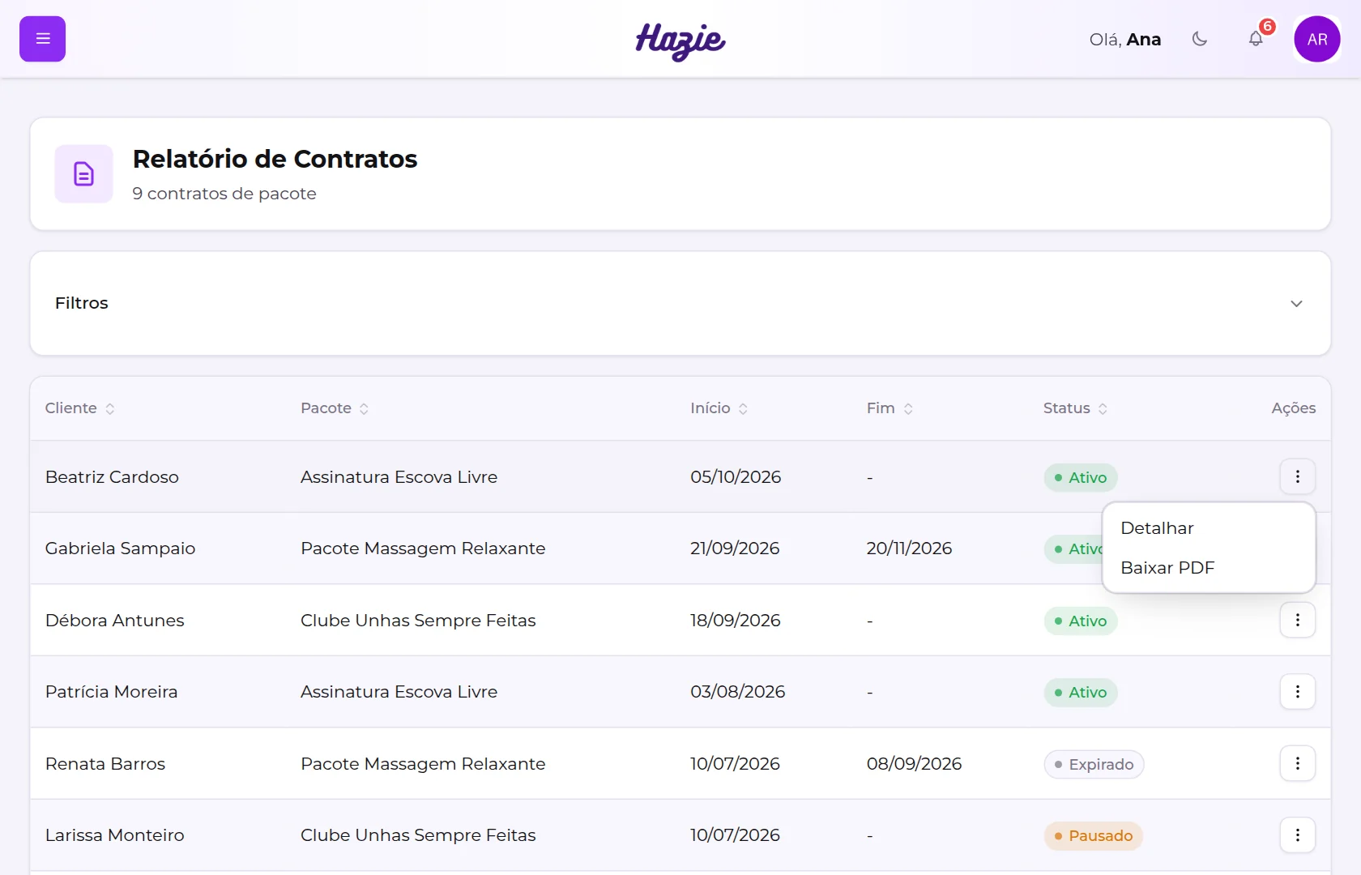The image size is (1361, 875).
Task: Click Assinatura Escova Livre in Beatriz row
Action: tap(399, 477)
